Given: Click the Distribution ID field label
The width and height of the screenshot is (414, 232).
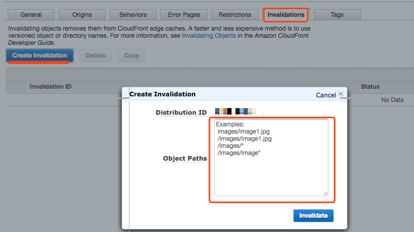Looking at the screenshot, I should 182,112.
